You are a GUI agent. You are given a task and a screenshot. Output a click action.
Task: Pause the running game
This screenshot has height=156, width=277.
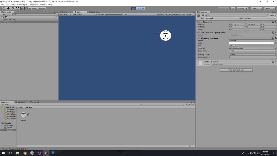138,8
